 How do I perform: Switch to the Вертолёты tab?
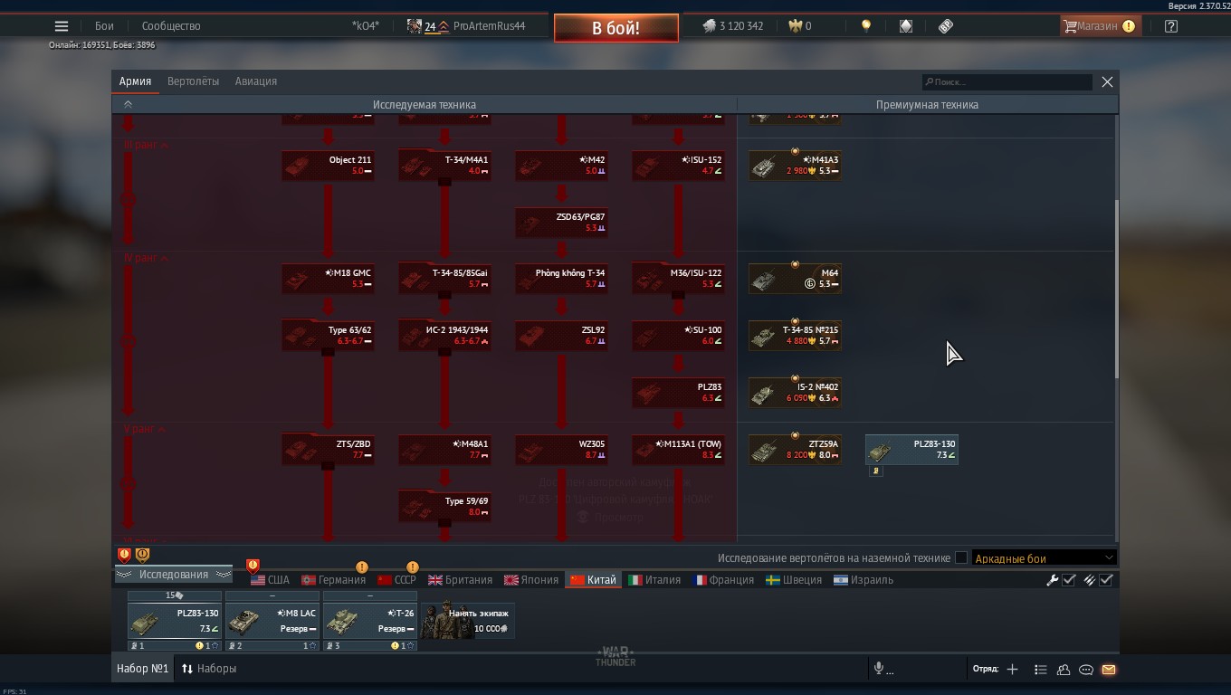(x=193, y=81)
